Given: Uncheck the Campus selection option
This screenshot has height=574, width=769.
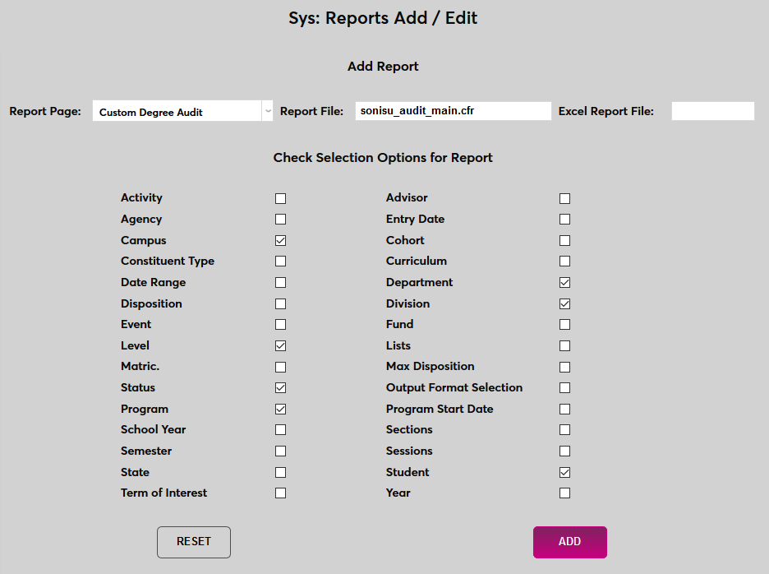Looking at the screenshot, I should (x=280, y=240).
